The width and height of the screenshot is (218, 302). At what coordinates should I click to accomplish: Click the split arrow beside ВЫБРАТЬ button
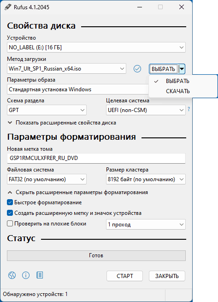[182, 69]
